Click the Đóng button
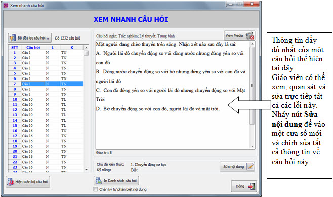The height and width of the screenshot is (197, 333). (244, 186)
